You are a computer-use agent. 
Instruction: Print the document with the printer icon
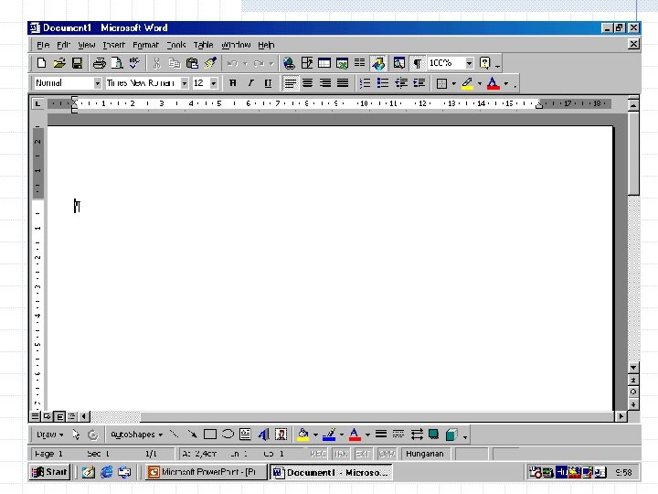99,63
